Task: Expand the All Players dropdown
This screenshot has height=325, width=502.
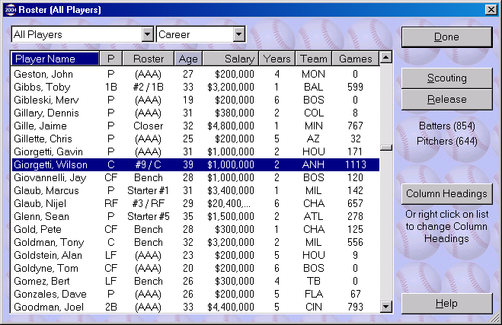Action: (148, 35)
